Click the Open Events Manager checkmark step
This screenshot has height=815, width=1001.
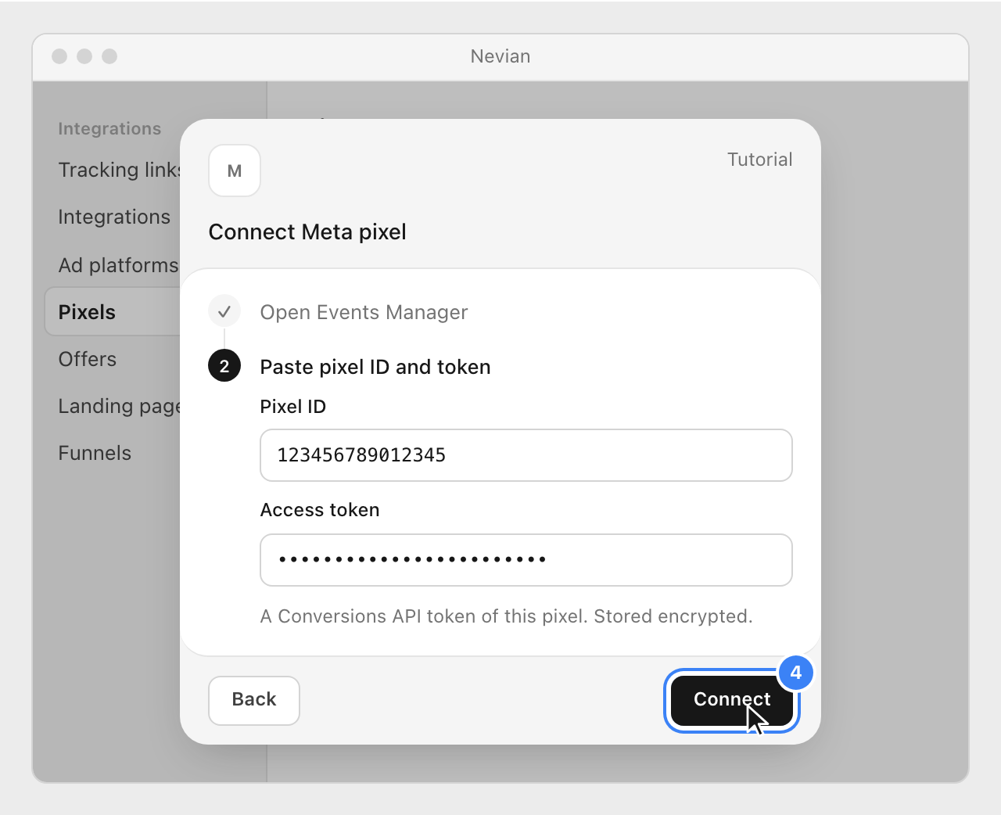[224, 311]
